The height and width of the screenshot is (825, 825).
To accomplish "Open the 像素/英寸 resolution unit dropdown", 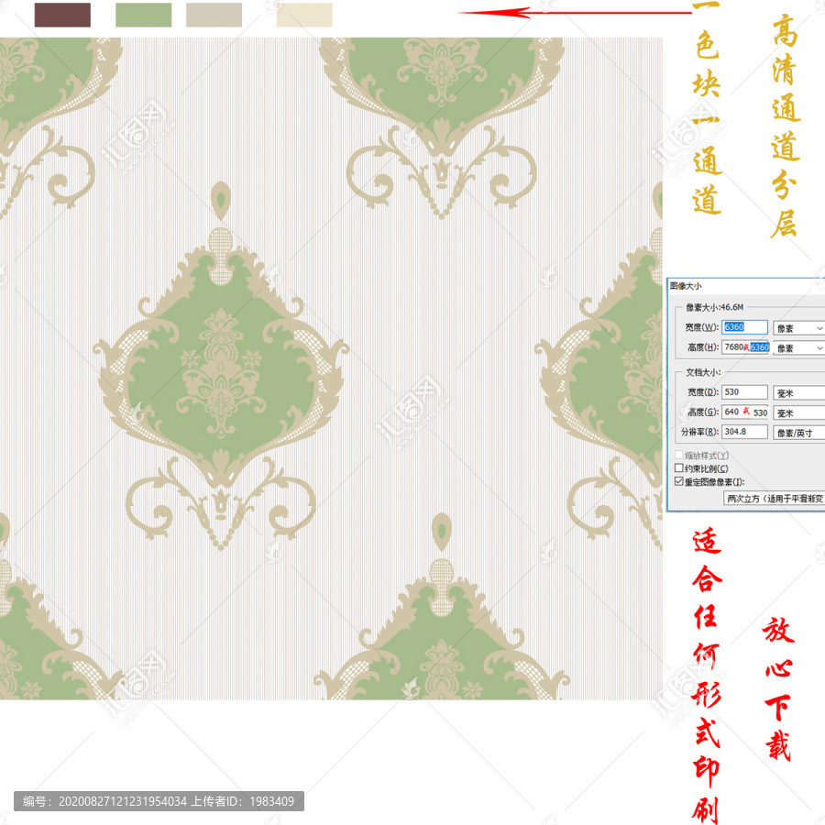I will click(798, 433).
